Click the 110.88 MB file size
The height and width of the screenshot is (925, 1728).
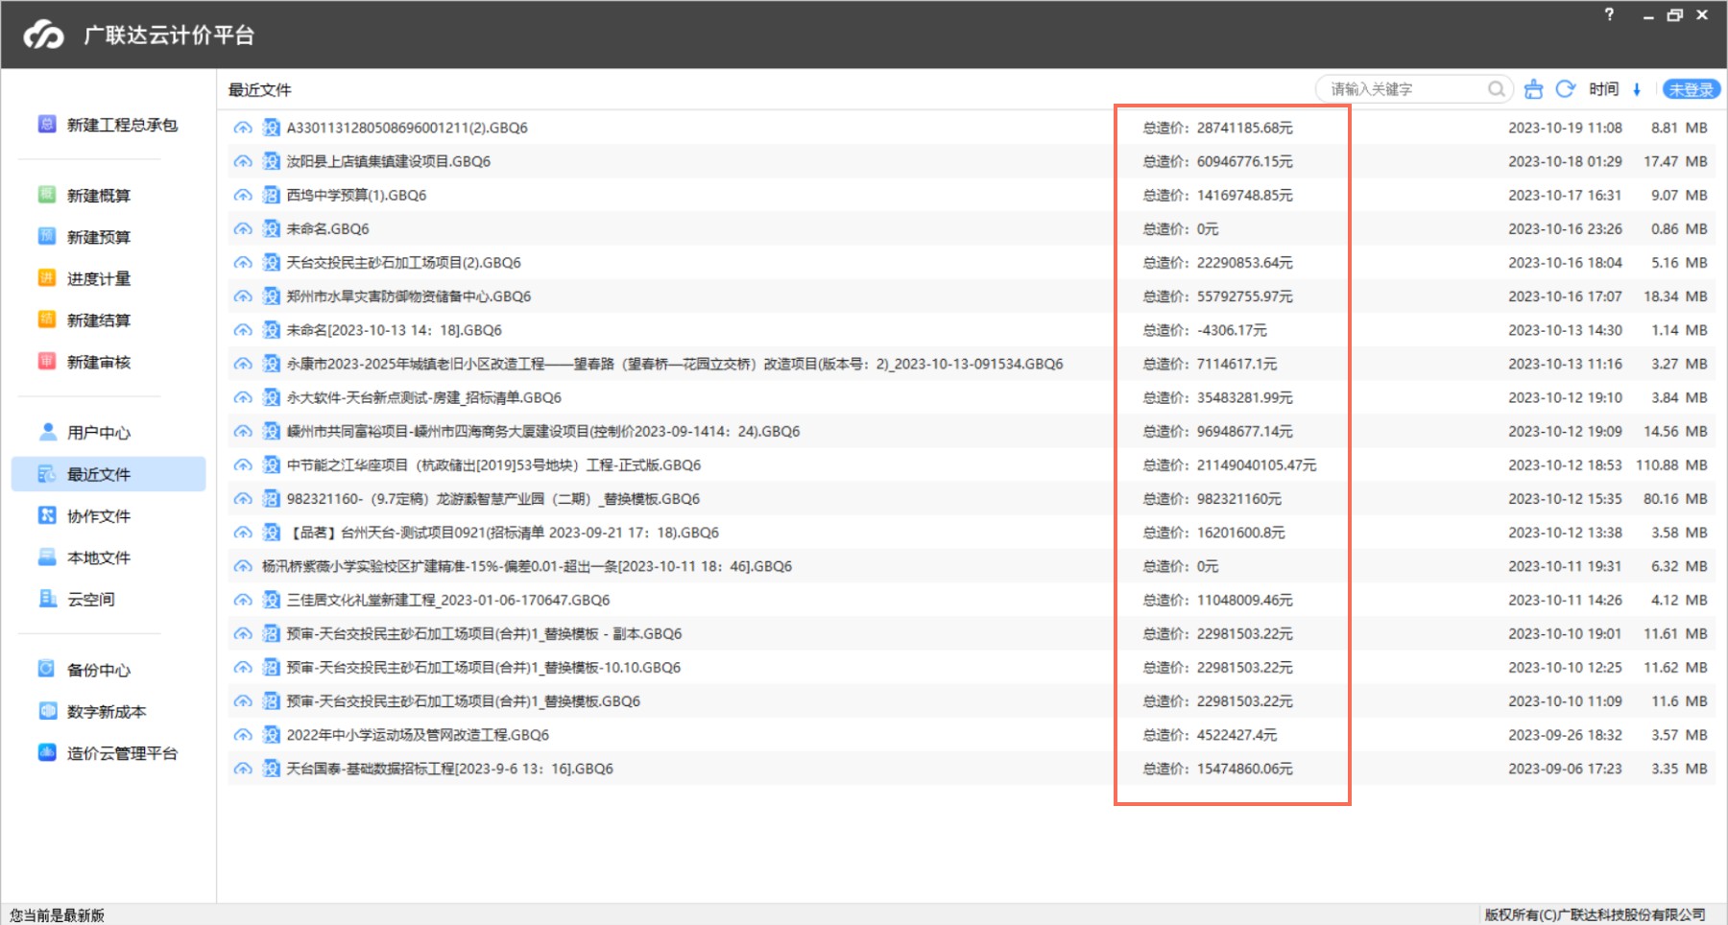[1671, 465]
